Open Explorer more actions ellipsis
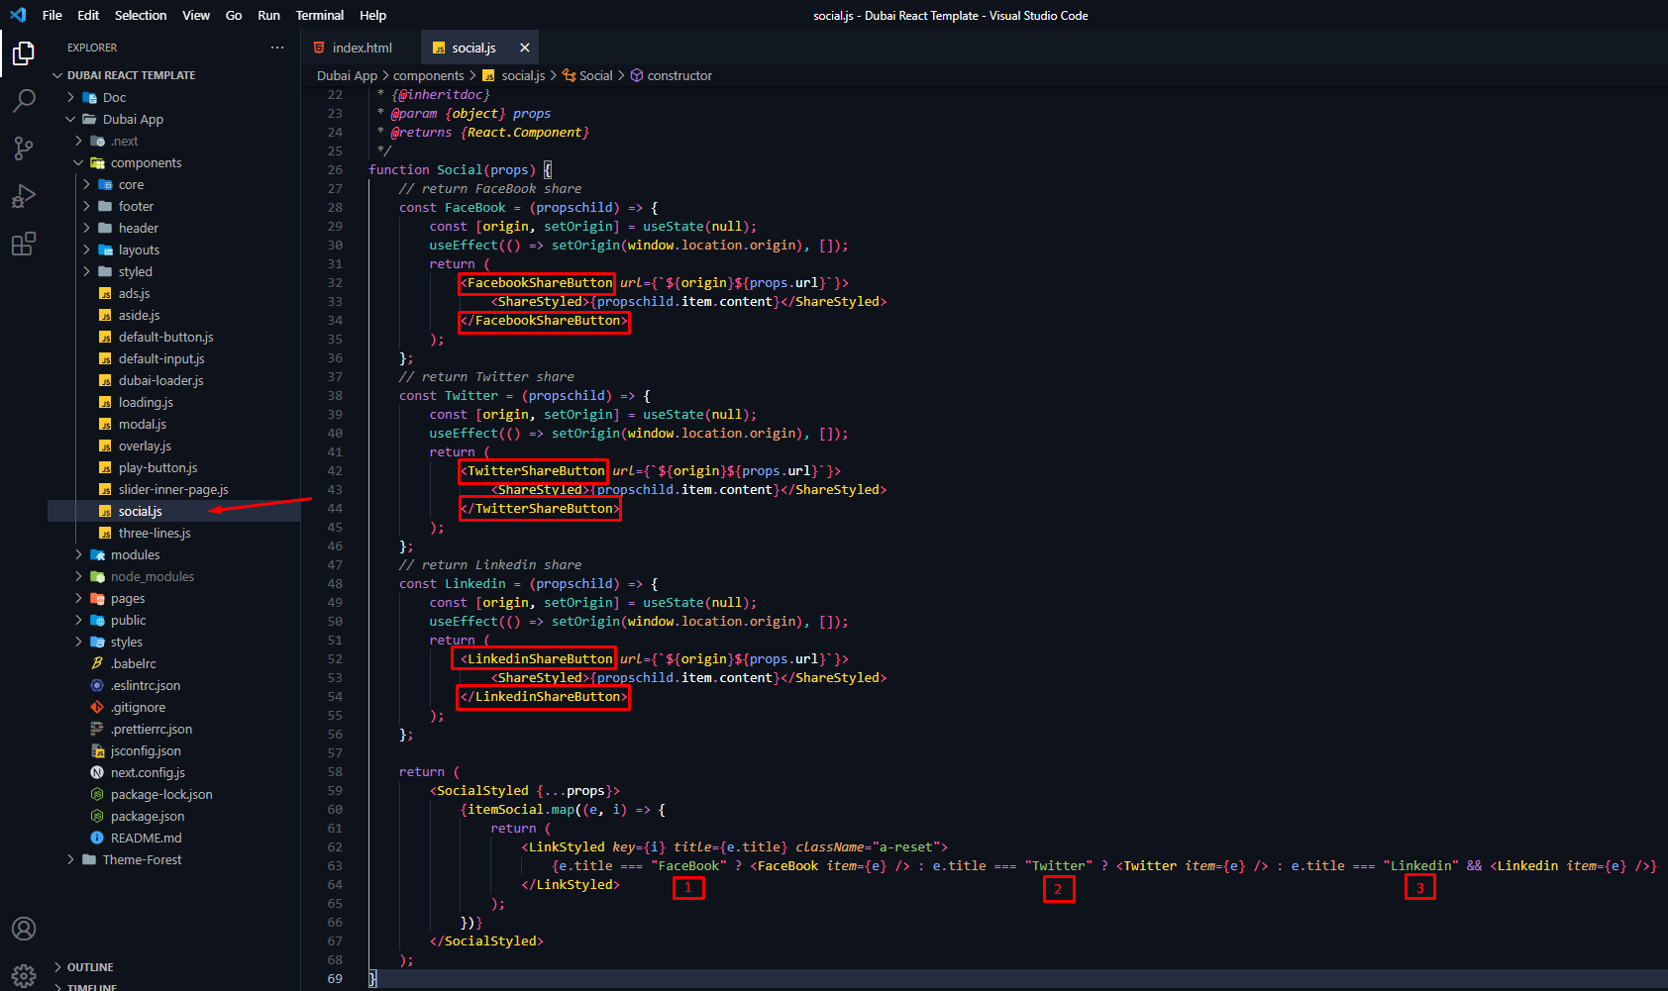The image size is (1668, 991). pyautogui.click(x=277, y=48)
